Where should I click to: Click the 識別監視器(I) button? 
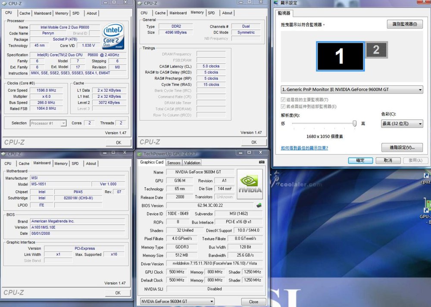[405, 24]
